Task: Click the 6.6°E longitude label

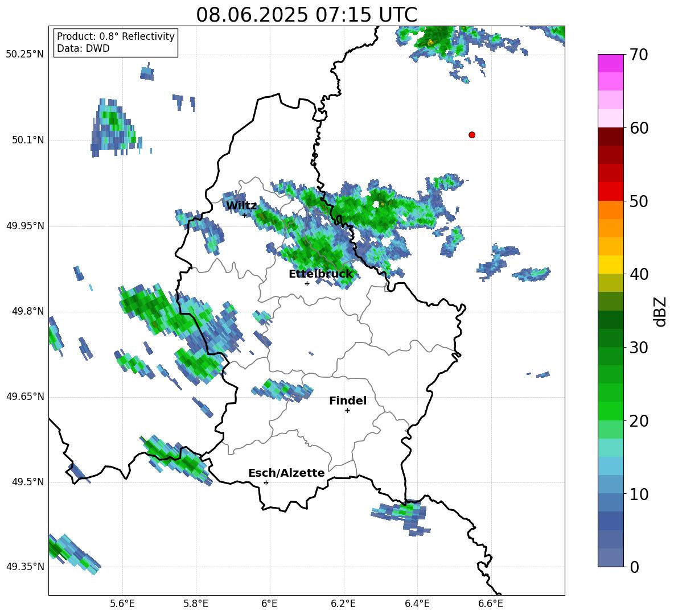Action: [491, 604]
